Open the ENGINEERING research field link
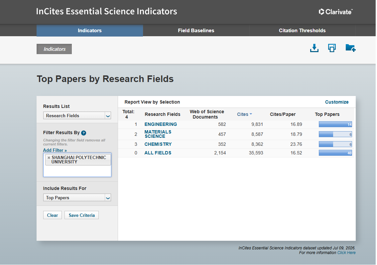 click(161, 124)
